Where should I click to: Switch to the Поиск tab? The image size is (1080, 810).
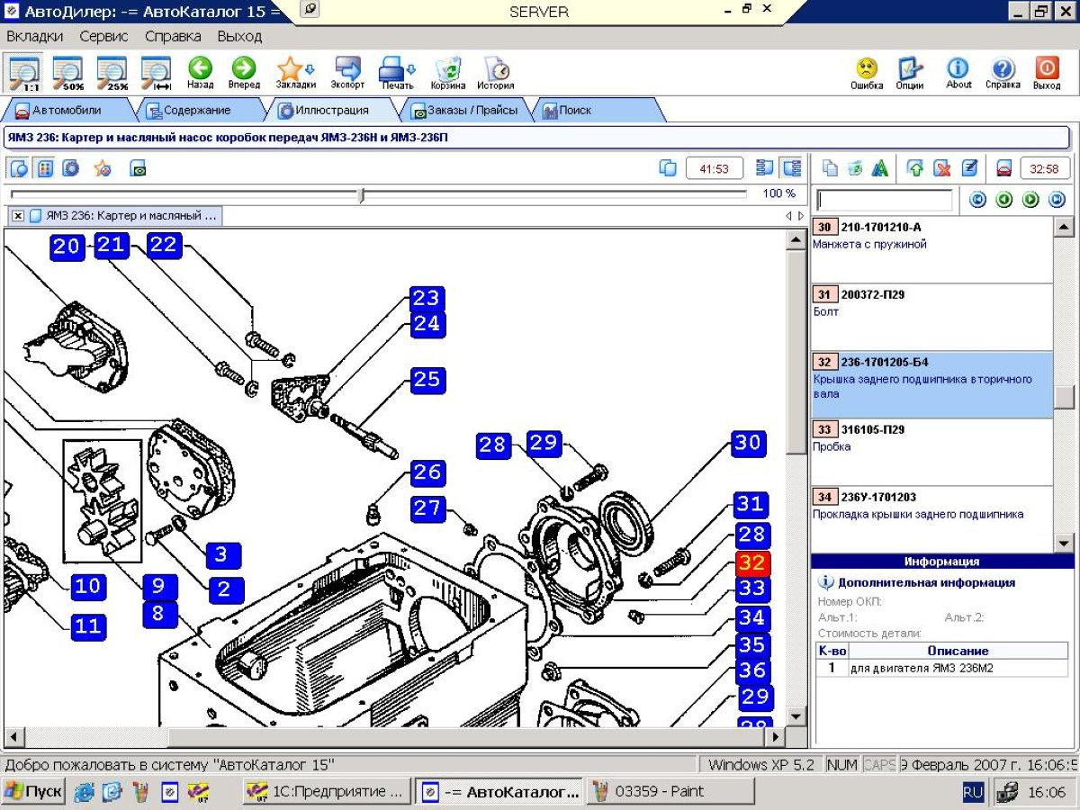[574, 111]
